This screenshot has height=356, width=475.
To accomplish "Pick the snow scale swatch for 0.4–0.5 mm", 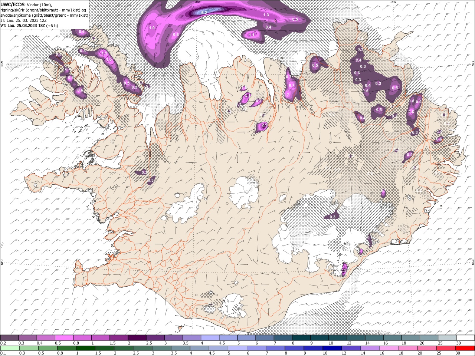I will pos(46,338).
